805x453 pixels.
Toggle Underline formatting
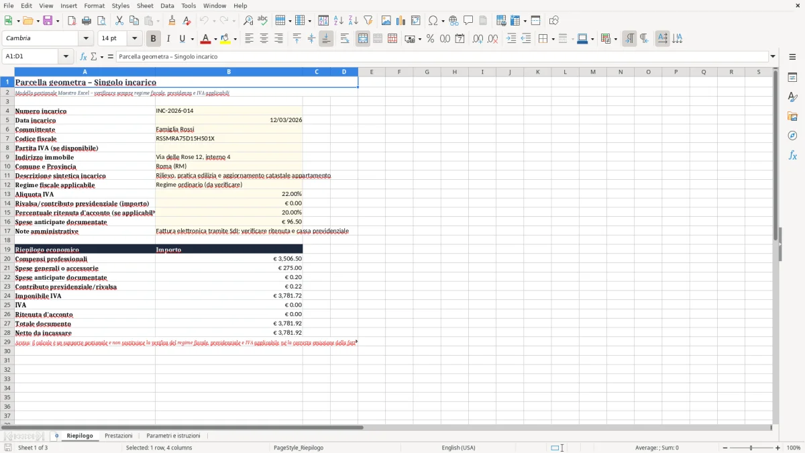(182, 39)
